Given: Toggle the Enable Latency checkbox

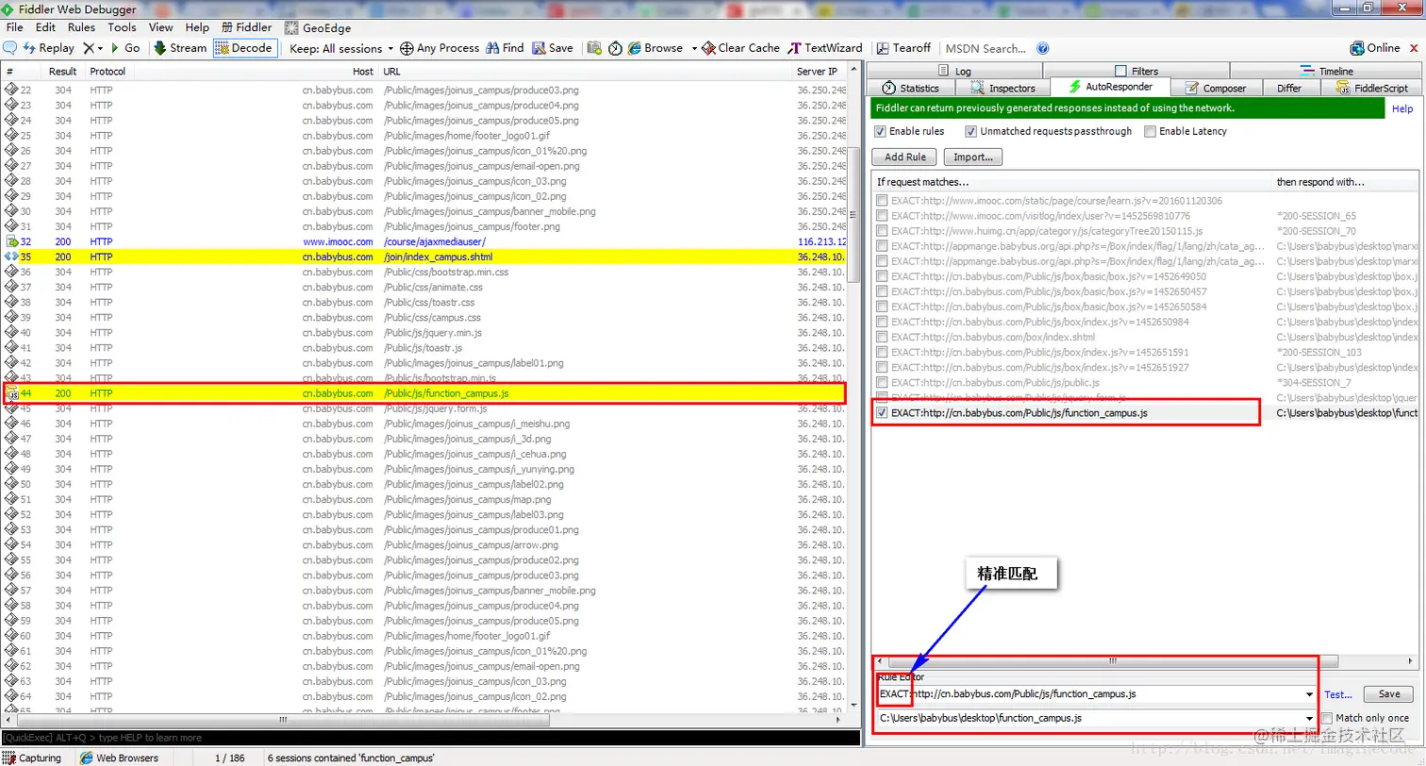Looking at the screenshot, I should (1150, 131).
